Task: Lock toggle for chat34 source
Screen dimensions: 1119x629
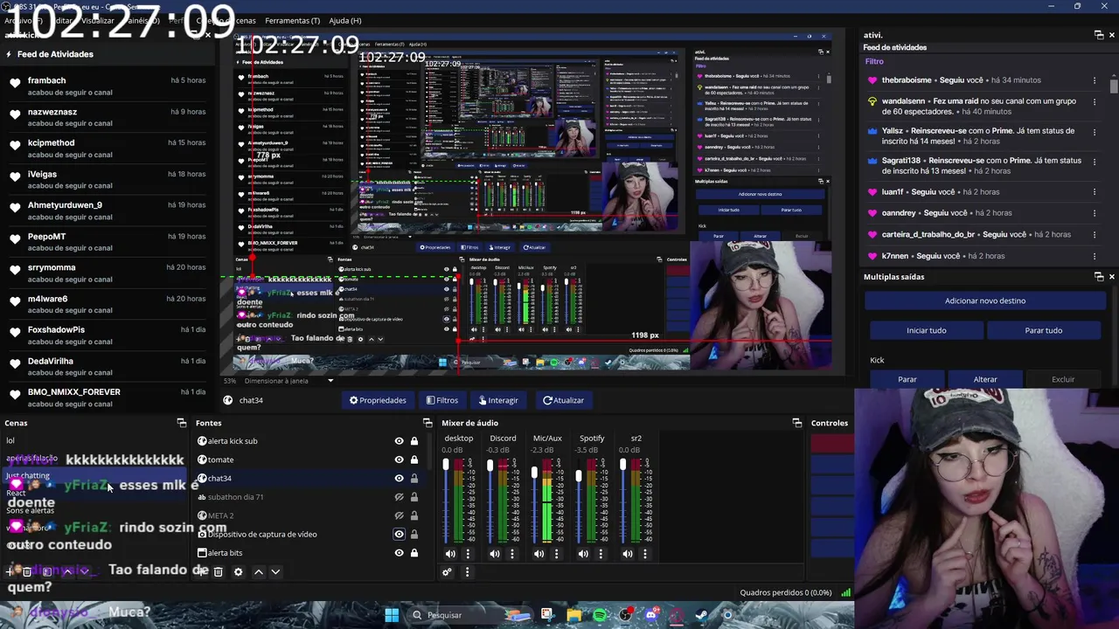Action: pyautogui.click(x=414, y=479)
